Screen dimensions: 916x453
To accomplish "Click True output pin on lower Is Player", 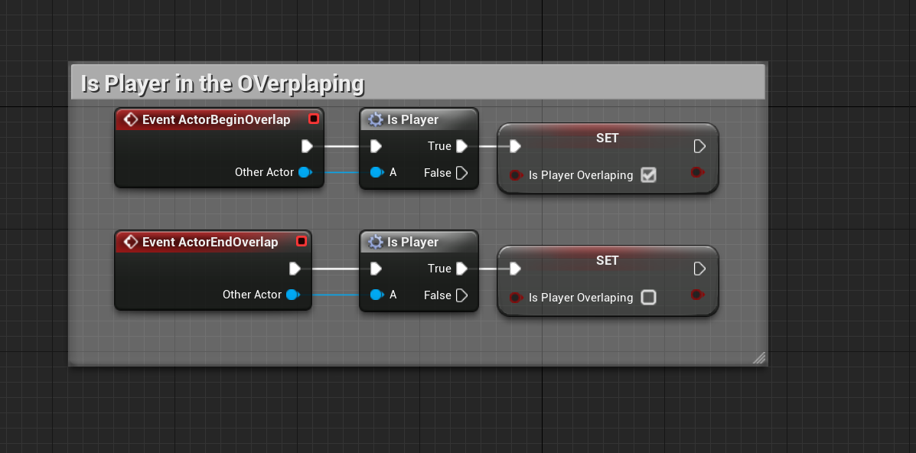I will [461, 269].
